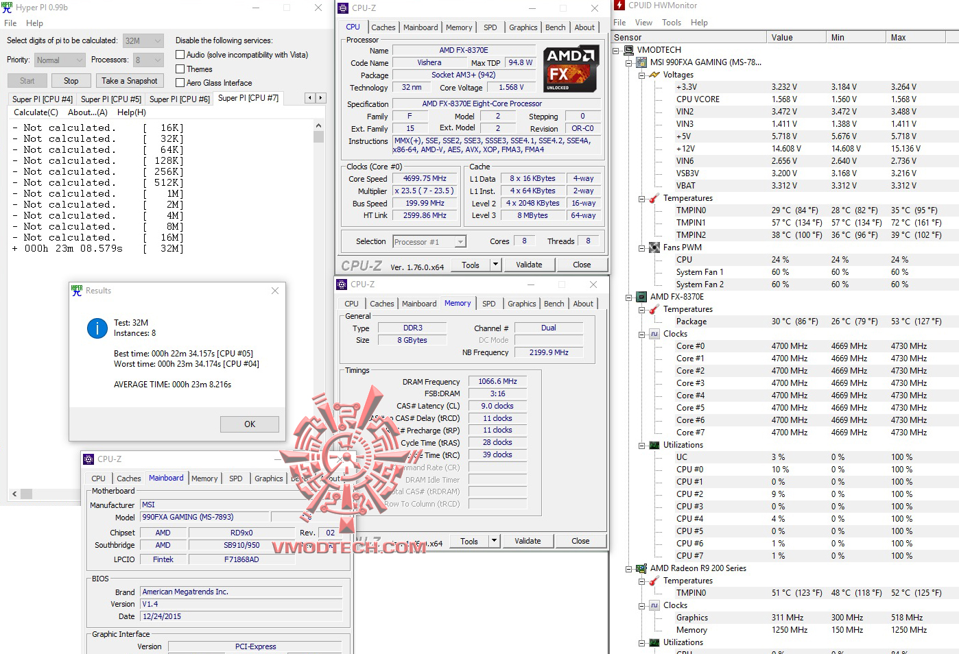Open the SPD tab in the CPU-Z window showing Timings
959x654 pixels.
[x=488, y=304]
